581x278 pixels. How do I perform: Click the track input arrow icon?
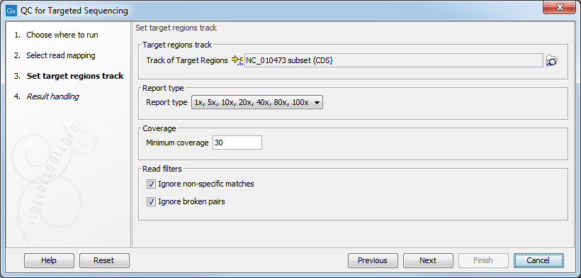pos(237,60)
